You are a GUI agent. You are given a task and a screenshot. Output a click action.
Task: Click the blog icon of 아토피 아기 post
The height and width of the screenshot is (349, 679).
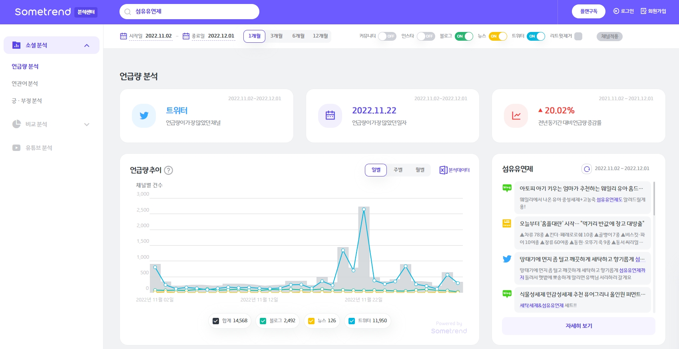507,188
